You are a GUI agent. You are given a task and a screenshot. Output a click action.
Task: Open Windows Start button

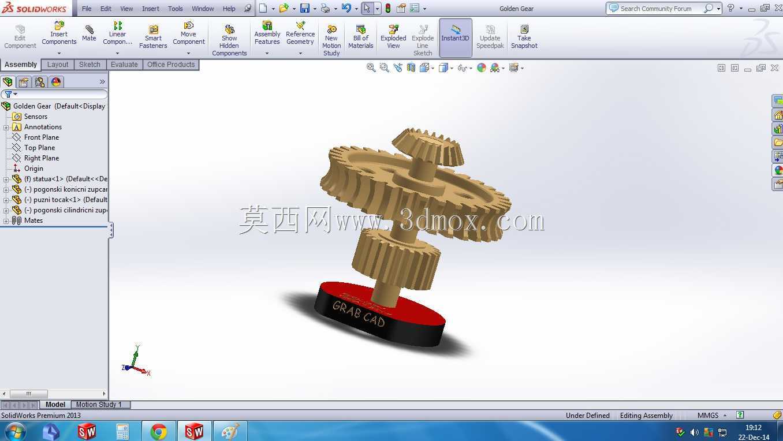pos(15,431)
